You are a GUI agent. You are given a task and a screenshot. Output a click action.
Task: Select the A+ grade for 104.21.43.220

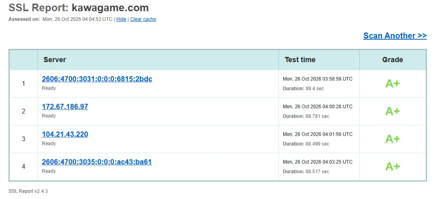coord(393,139)
